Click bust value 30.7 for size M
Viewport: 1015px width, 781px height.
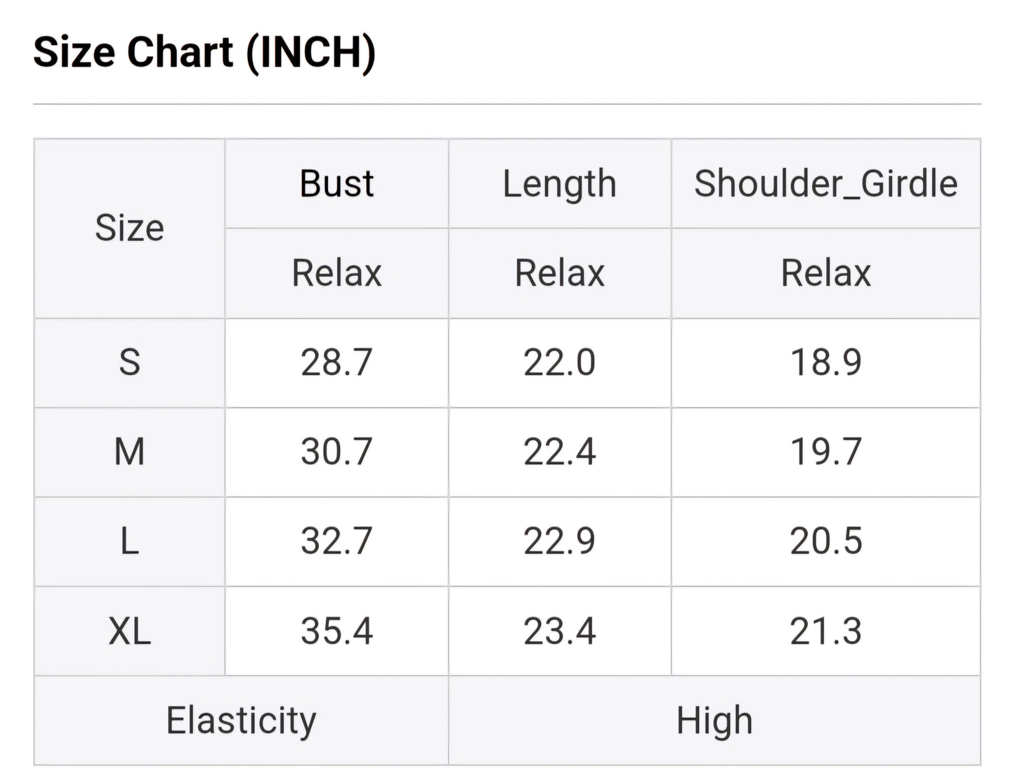pyautogui.click(x=336, y=452)
